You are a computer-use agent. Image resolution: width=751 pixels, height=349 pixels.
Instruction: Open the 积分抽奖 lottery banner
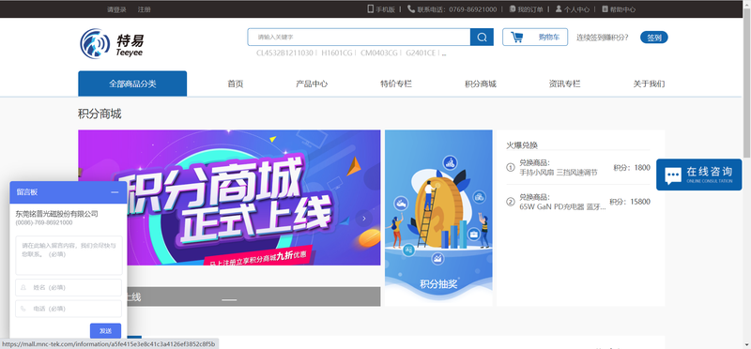tap(438, 218)
